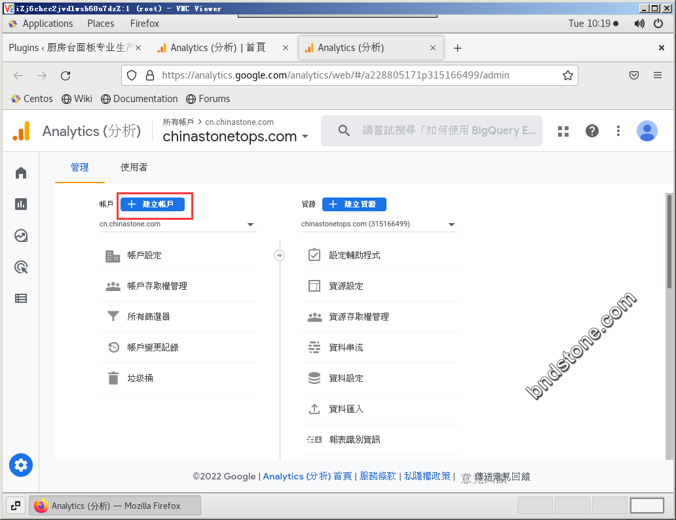
Task: Open the new browser tab plus button
Action: click(x=457, y=48)
